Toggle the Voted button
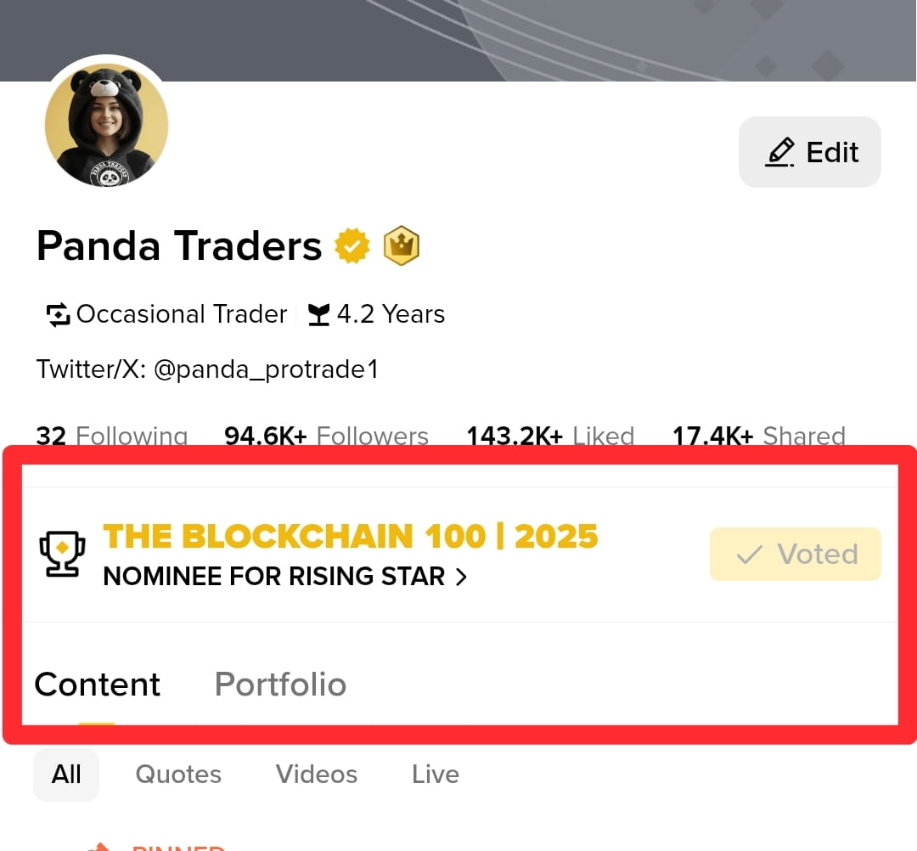This screenshot has height=851, width=917. coord(796,554)
